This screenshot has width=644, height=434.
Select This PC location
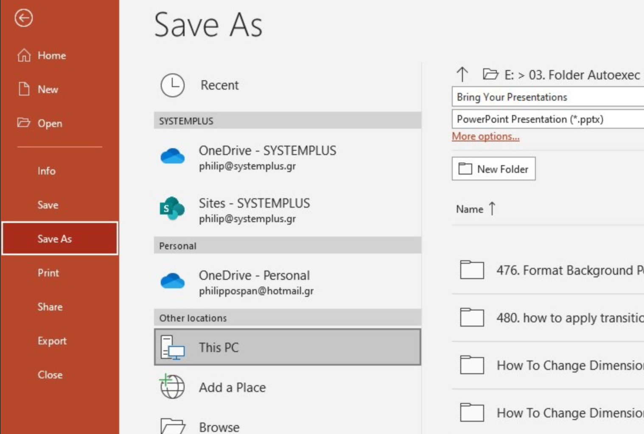pyautogui.click(x=288, y=347)
